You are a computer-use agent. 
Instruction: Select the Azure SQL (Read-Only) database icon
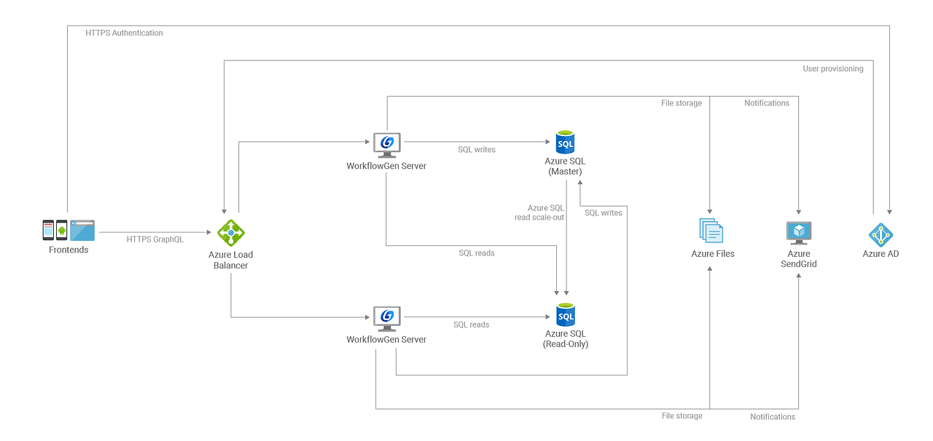(566, 315)
